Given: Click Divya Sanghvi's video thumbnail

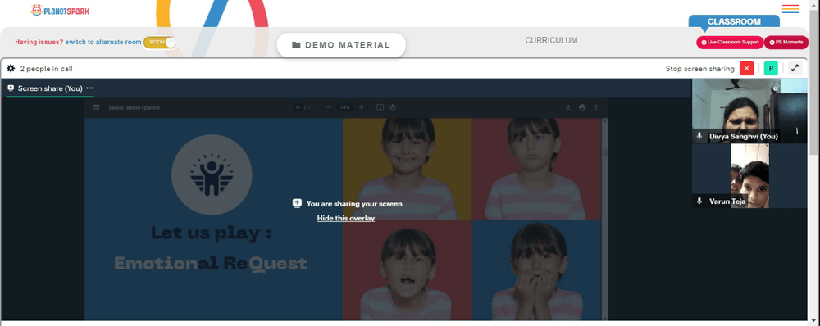Looking at the screenshot, I should pyautogui.click(x=749, y=111).
